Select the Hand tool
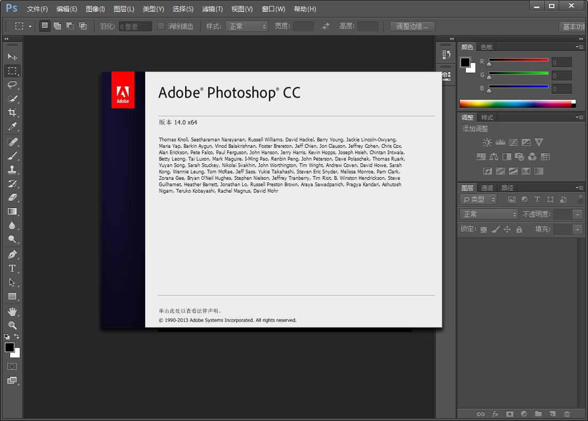This screenshot has width=588, height=421. pyautogui.click(x=12, y=311)
